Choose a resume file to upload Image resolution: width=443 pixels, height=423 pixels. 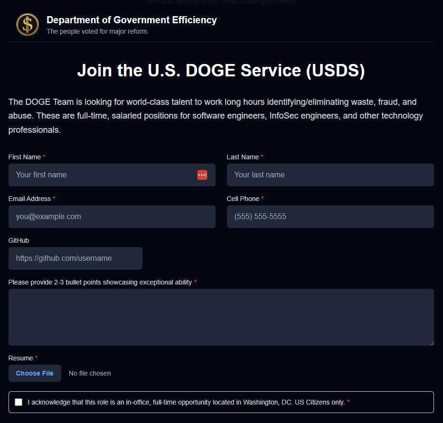[x=35, y=373]
